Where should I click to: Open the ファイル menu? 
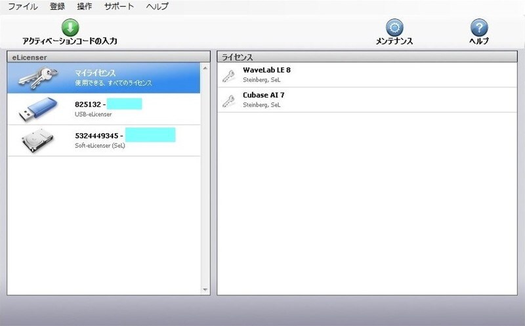(23, 7)
